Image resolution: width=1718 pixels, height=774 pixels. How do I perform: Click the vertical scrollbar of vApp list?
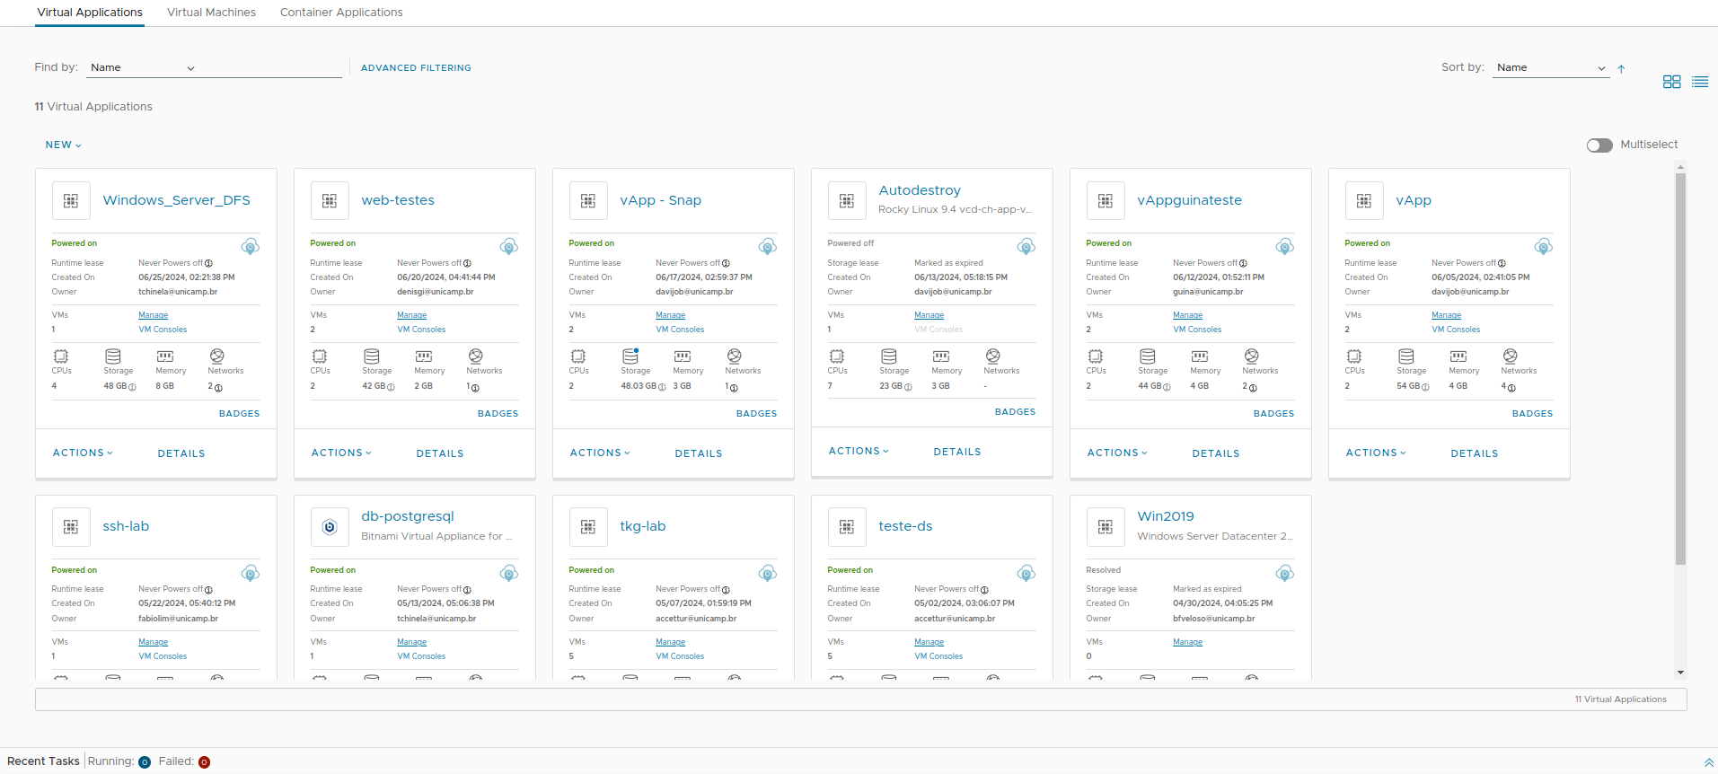(1680, 368)
